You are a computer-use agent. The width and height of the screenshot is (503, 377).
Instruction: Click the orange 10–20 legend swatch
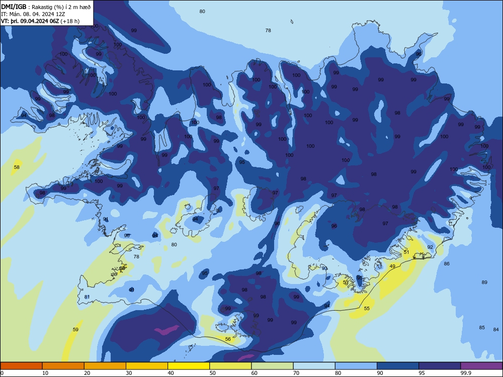[x=63, y=366]
